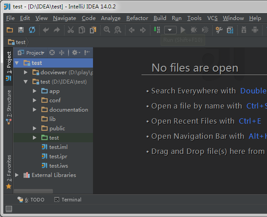Screen dimensions: 267x217
Task: Click Scroll from Source target icon
Action: [52, 53]
